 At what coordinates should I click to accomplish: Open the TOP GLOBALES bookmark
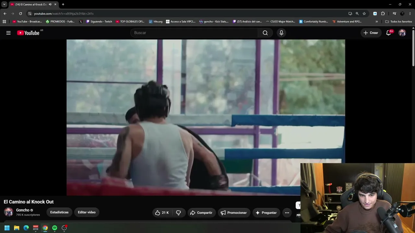(130, 22)
